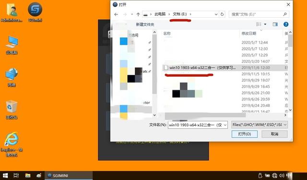This screenshot has height=180, width=307.
Task: Click the file list horizontal scrollbar
Action: click(205, 115)
